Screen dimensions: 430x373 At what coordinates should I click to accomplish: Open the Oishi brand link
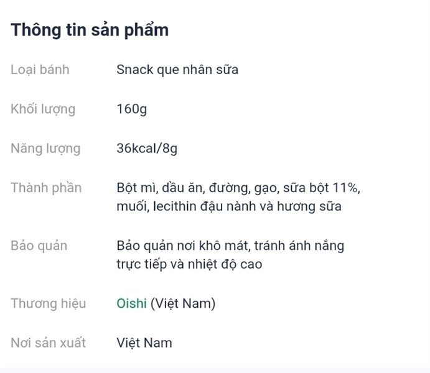(131, 304)
